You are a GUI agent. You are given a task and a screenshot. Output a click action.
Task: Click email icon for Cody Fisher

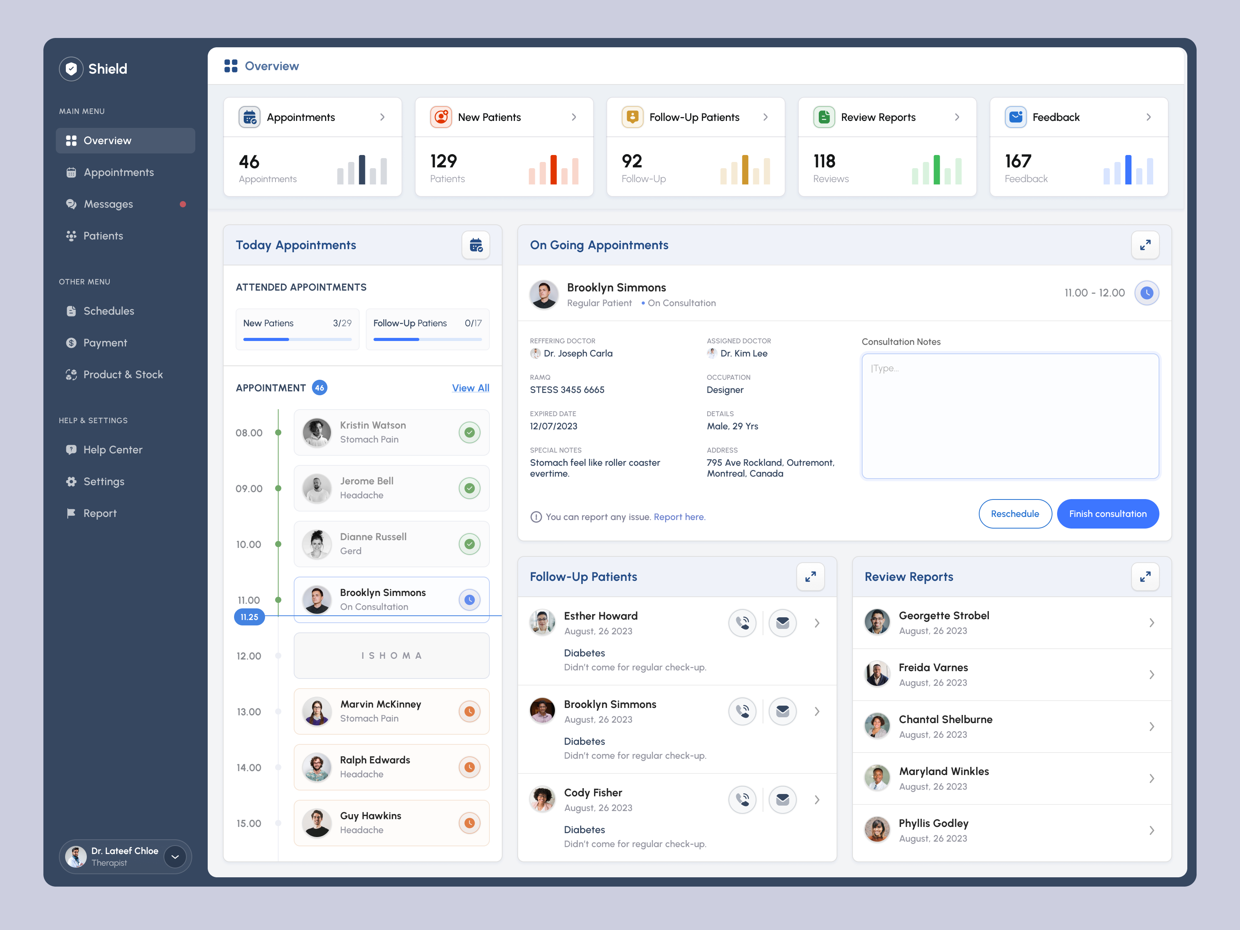[782, 799]
